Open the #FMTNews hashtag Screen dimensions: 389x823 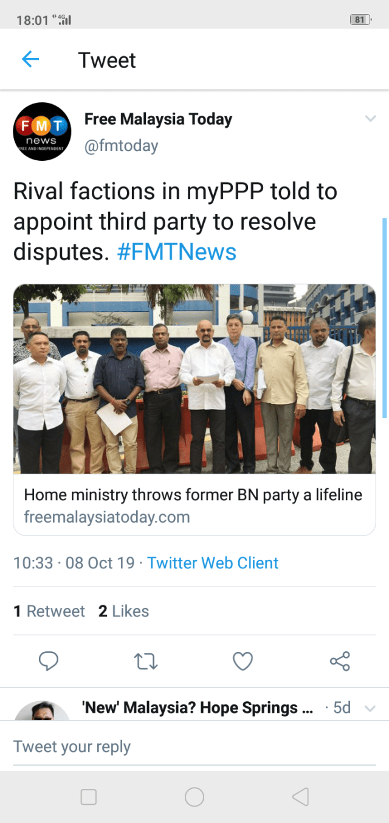(x=176, y=252)
